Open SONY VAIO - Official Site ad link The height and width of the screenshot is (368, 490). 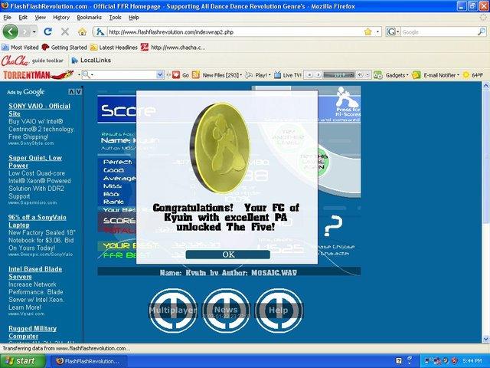[x=39, y=110]
